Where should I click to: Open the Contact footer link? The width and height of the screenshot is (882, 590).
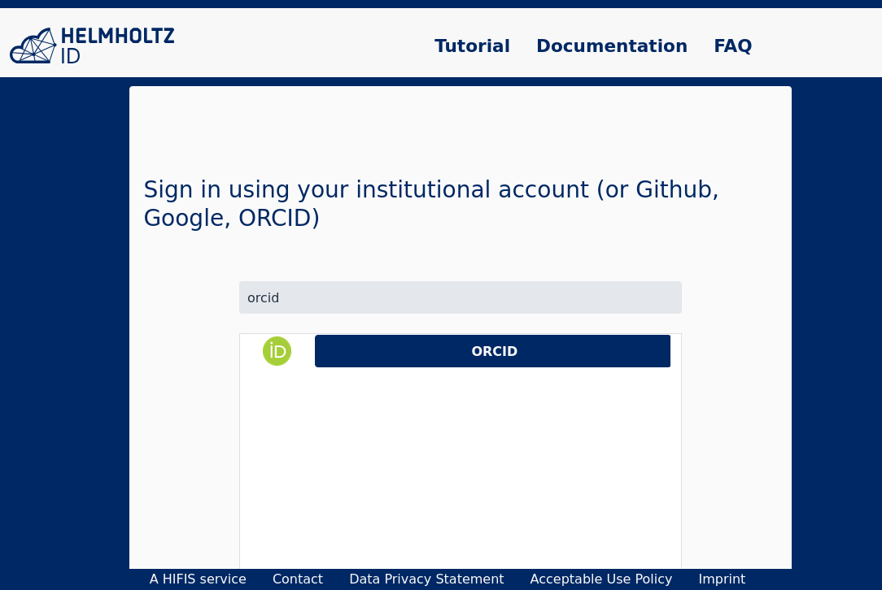[298, 579]
